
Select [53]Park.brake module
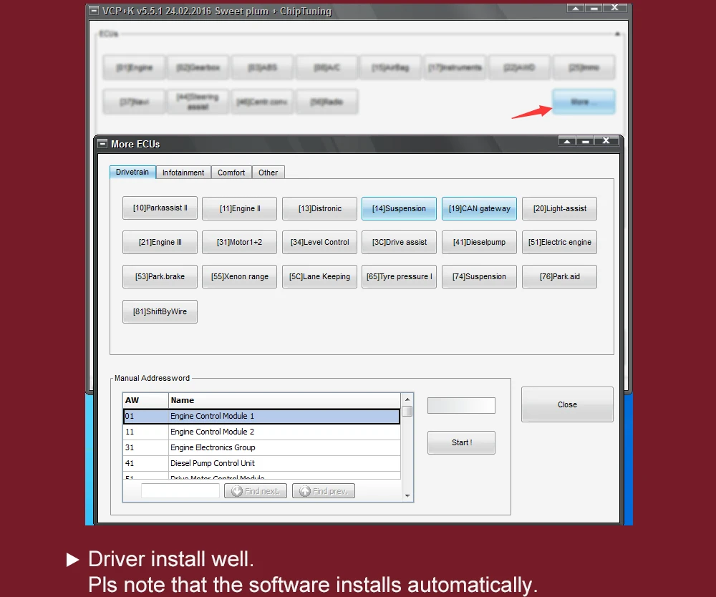(160, 276)
